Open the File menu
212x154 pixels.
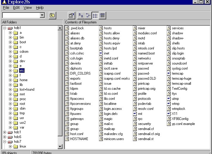point(6,8)
